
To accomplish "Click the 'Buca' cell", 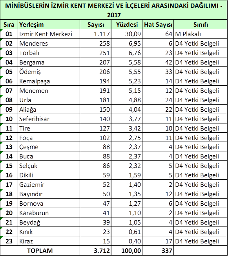I will [49, 156].
